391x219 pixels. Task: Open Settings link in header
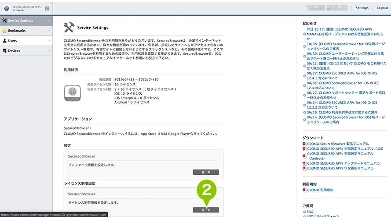click(362, 8)
